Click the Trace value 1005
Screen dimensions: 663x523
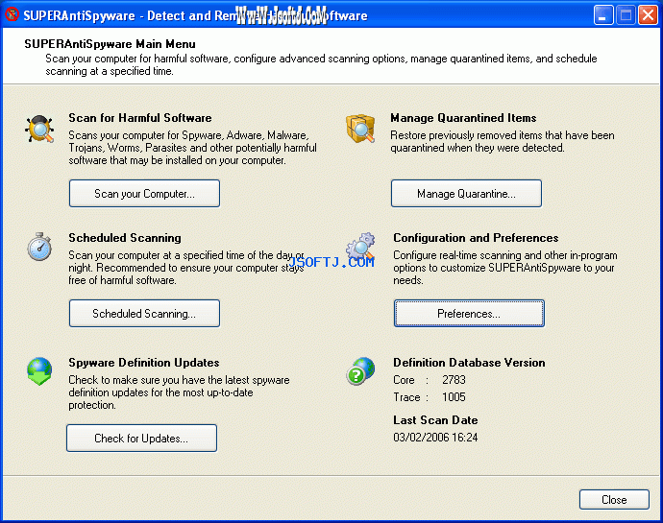(454, 397)
